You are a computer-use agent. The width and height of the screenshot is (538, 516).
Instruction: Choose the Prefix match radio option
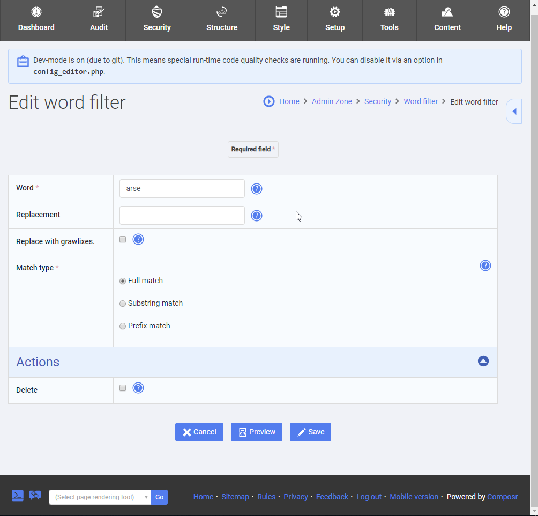(123, 326)
